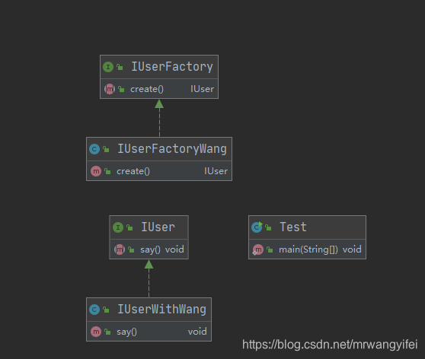
Task: Select the IUserWithWang class title
Action: click(x=161, y=310)
